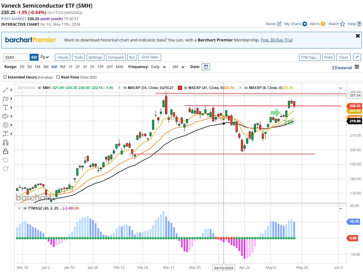Image resolution: width=363 pixels, height=274 pixels.
Task: Expand arrow shape tool options
Action: pyautogui.click(x=11, y=116)
